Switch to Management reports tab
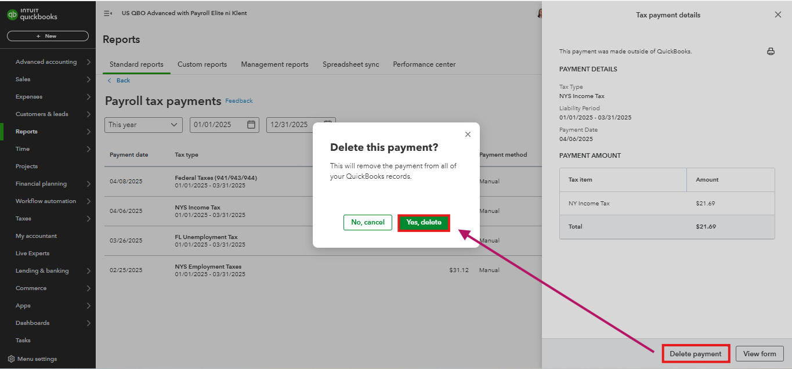This screenshot has height=369, width=792. point(274,64)
